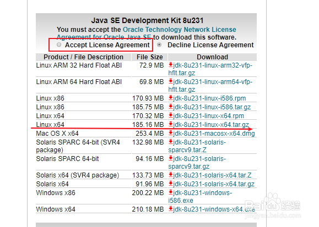Download jdk-8u231-linux-x64.tar.gz
The height and width of the screenshot is (227, 319).
[211, 124]
